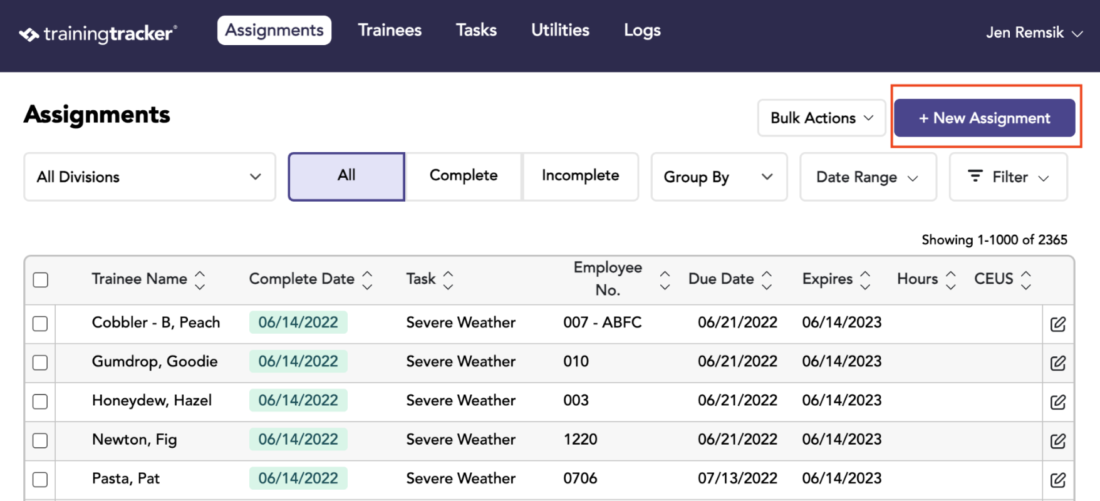Edit the Honeydew, Hazel assignment
The width and height of the screenshot is (1100, 501).
click(x=1058, y=401)
